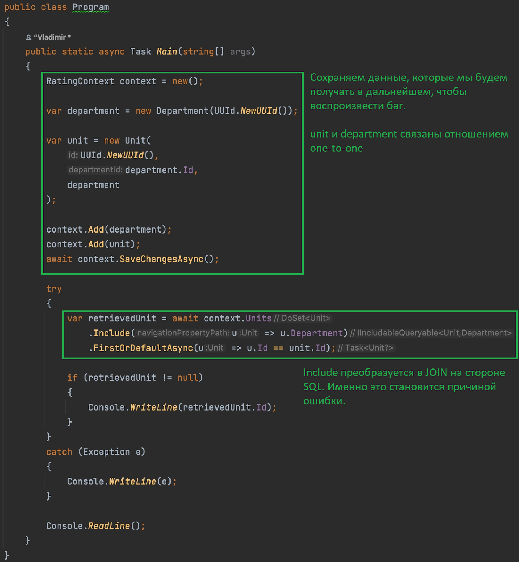Click the "id:" inlay parameter hint

click(x=73, y=155)
